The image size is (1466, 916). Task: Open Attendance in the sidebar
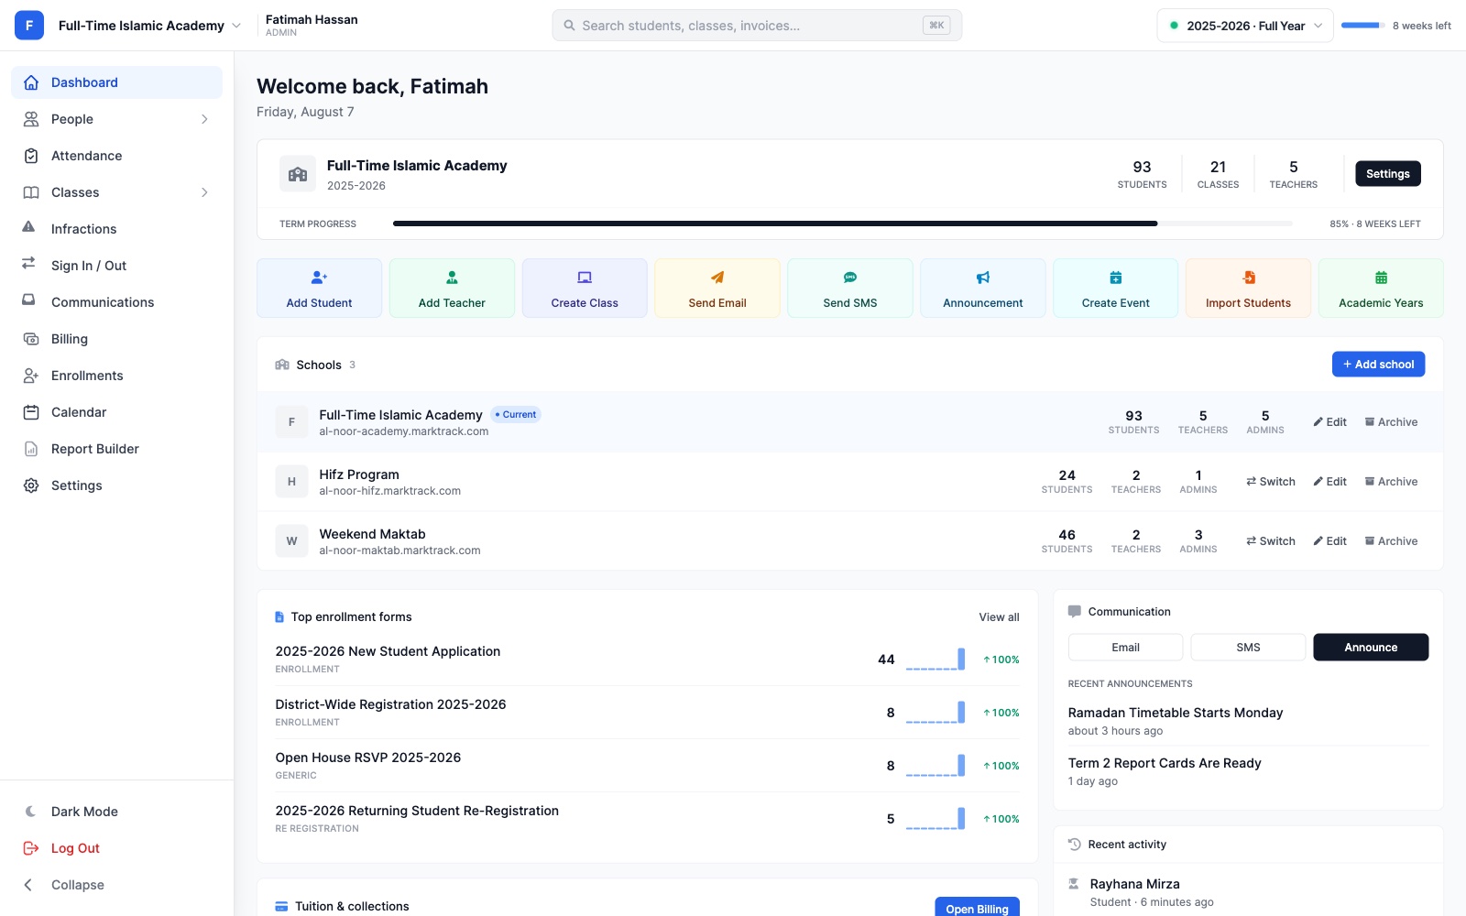pos(116,156)
